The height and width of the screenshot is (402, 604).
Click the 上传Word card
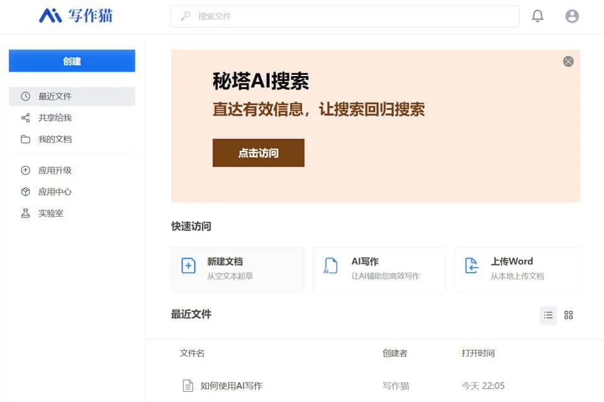coord(517,269)
